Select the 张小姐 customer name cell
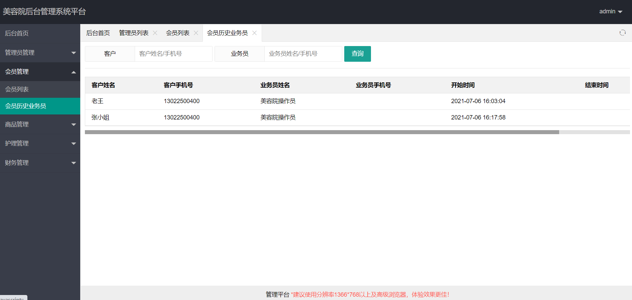The height and width of the screenshot is (300, 632). point(100,117)
